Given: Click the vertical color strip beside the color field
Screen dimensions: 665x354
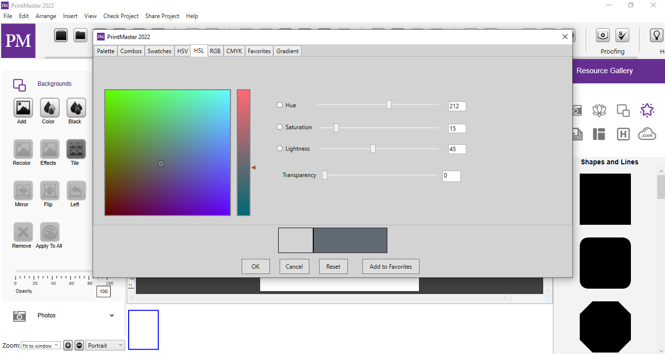Looking at the screenshot, I should tap(244, 152).
